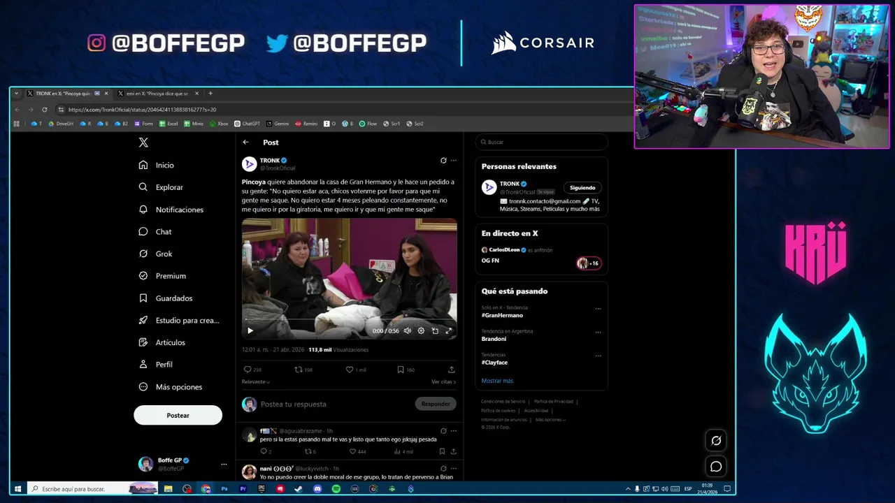
Task: Click Ver citas link
Action: (443, 382)
